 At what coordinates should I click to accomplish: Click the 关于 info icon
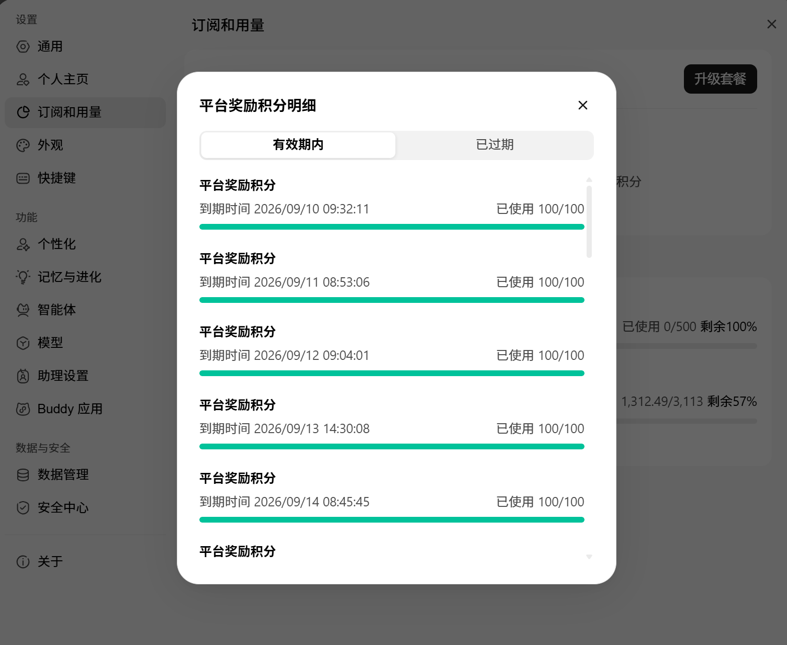click(23, 562)
